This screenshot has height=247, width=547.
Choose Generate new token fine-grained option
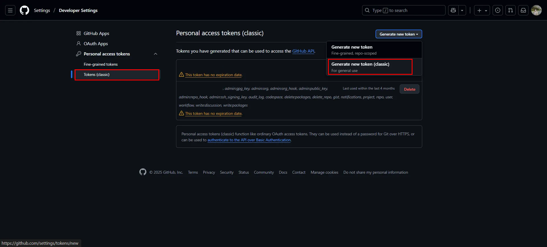click(374, 50)
